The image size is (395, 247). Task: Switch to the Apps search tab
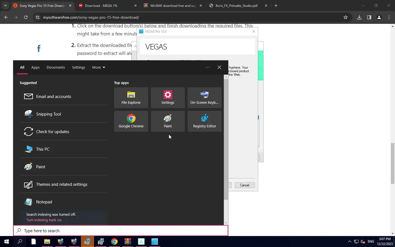[35, 67]
